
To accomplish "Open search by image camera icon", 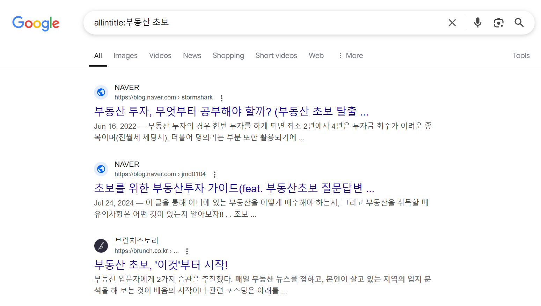I will (498, 23).
